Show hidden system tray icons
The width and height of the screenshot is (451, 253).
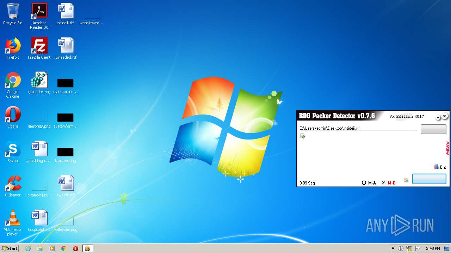click(393, 248)
